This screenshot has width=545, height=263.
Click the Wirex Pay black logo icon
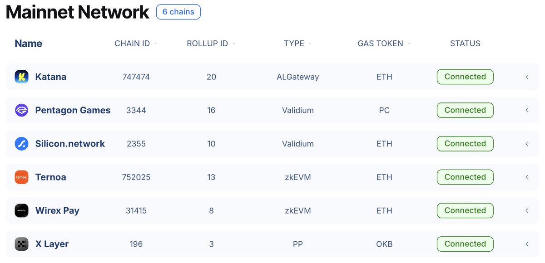[x=21, y=210]
